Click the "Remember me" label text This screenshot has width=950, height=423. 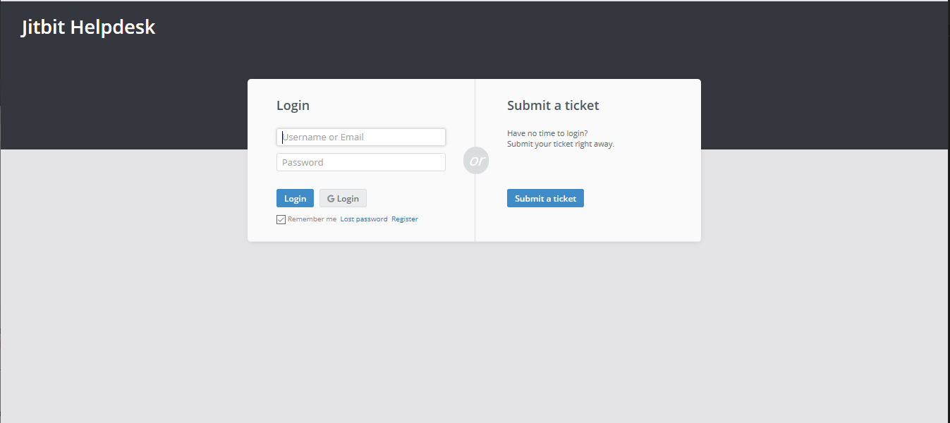tap(312, 219)
